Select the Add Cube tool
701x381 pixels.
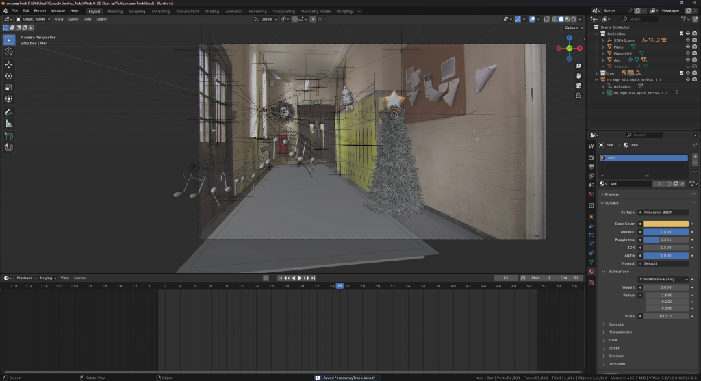(x=8, y=136)
